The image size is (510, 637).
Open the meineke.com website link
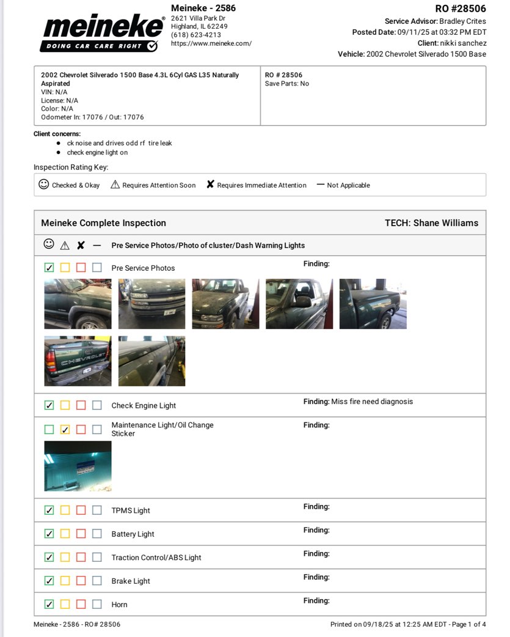[211, 43]
